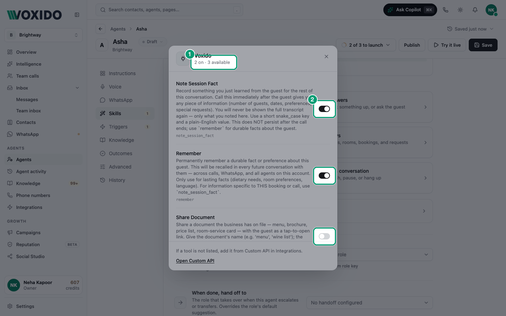
Task: Open Reputation beta page
Action: (x=44, y=244)
